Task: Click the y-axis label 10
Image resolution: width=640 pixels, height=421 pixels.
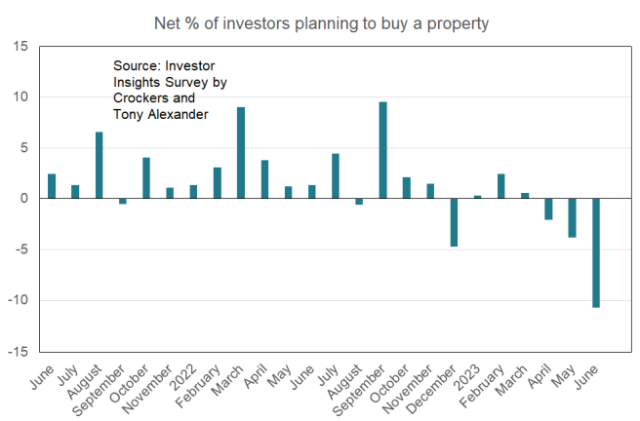Action: point(20,97)
